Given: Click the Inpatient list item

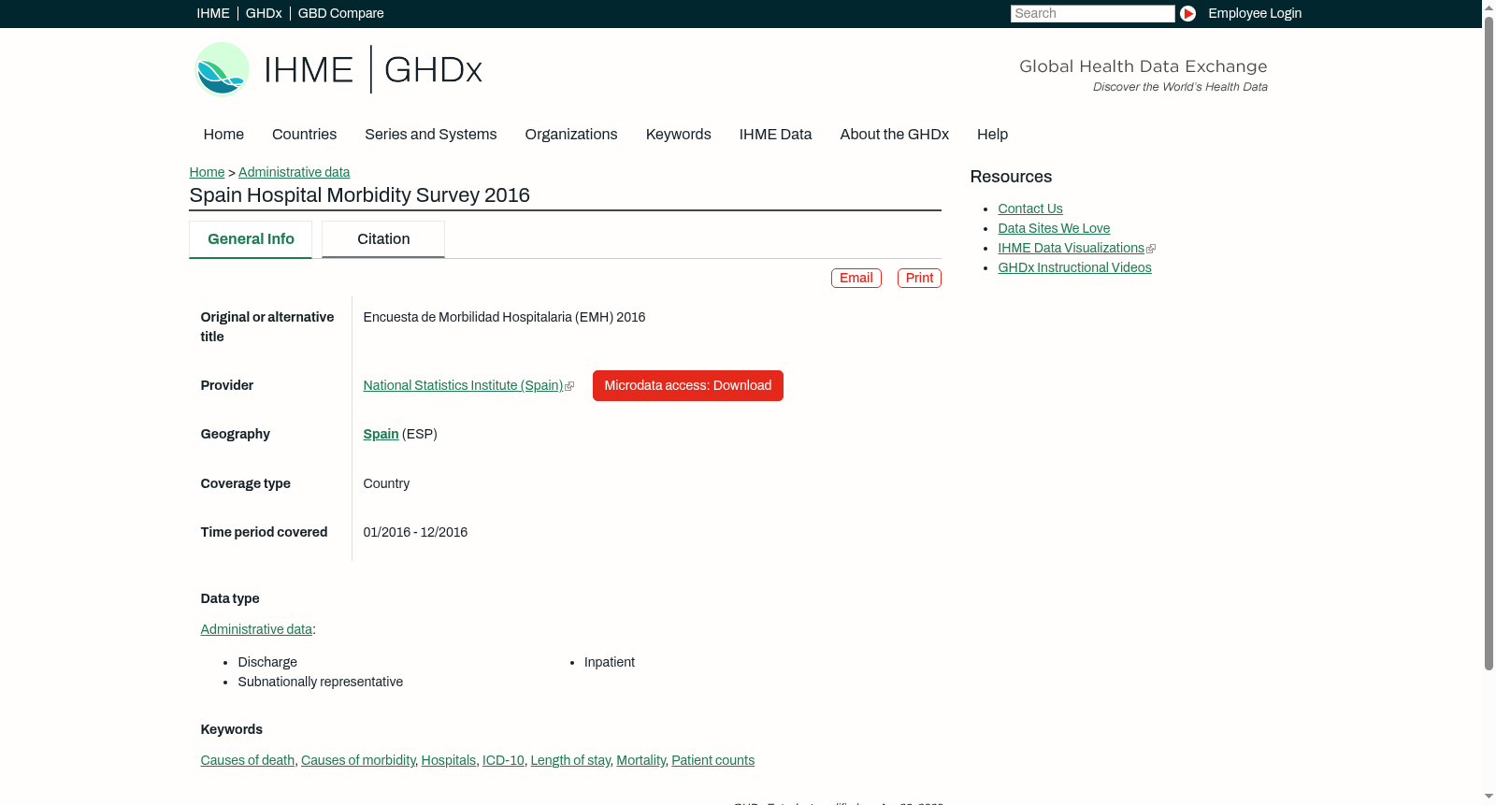Looking at the screenshot, I should pos(610,662).
